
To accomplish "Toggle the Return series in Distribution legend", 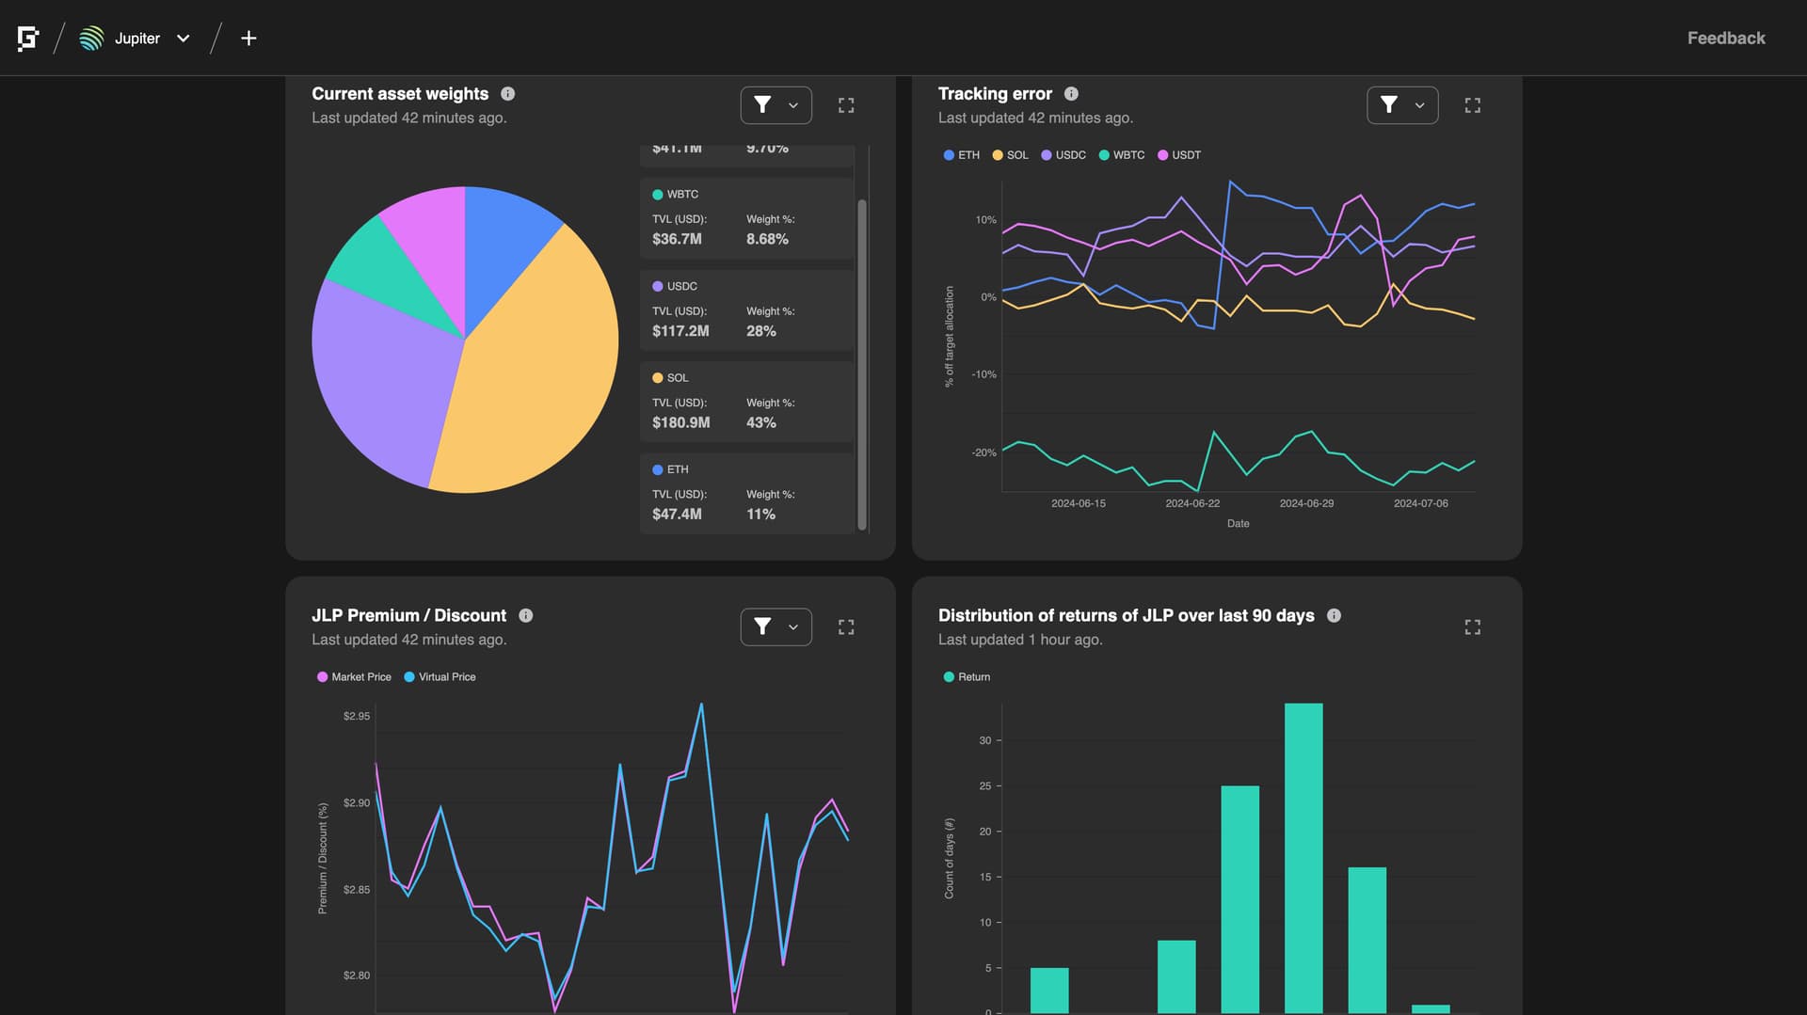I will (966, 676).
